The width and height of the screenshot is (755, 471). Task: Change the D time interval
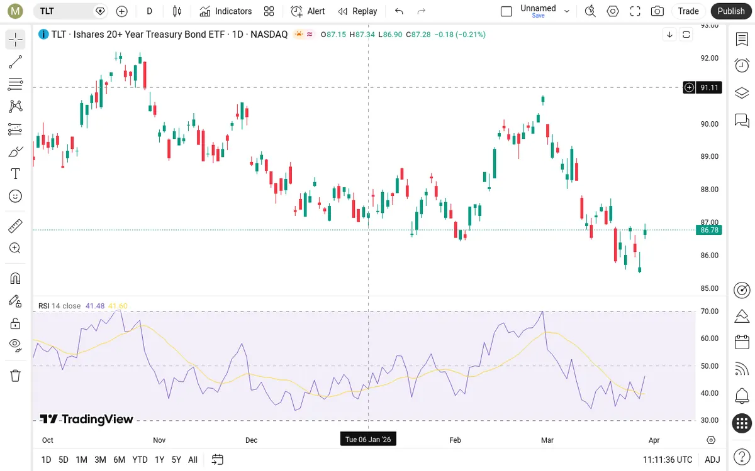click(x=149, y=11)
